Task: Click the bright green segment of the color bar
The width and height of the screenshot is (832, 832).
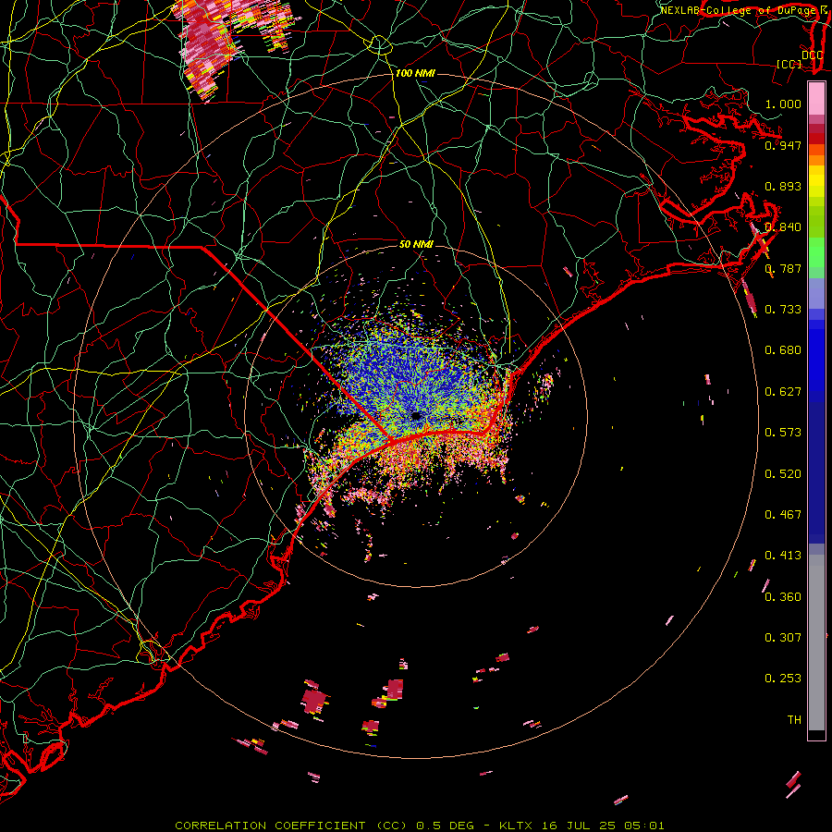Action: point(816,252)
